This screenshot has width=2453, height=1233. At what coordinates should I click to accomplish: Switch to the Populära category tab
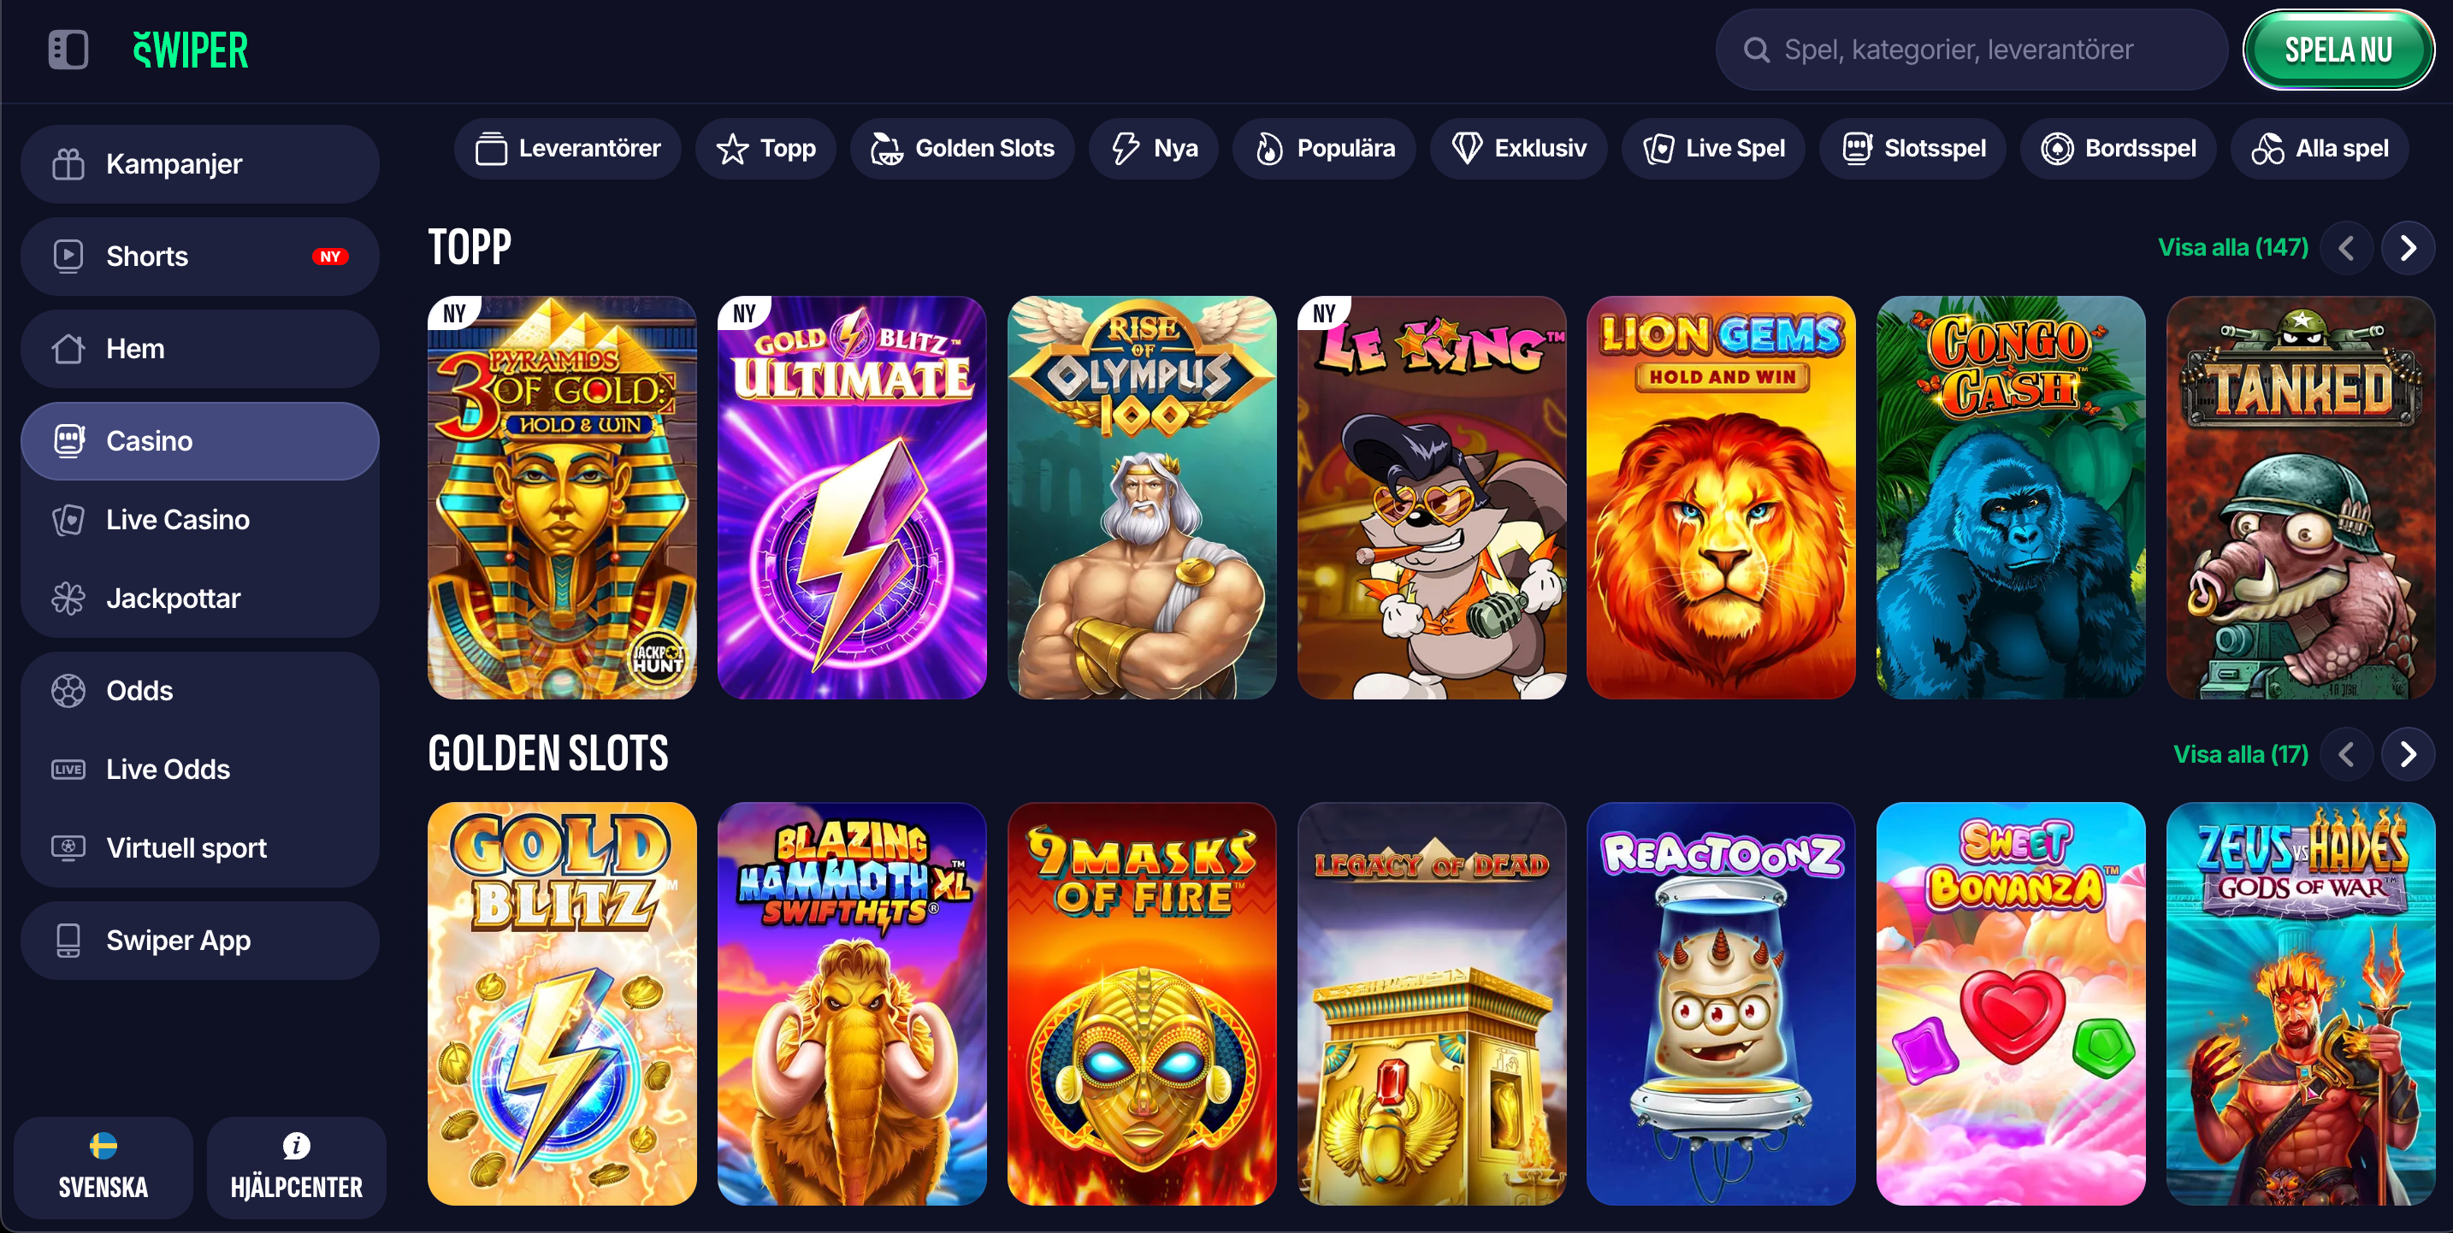[x=1324, y=149]
